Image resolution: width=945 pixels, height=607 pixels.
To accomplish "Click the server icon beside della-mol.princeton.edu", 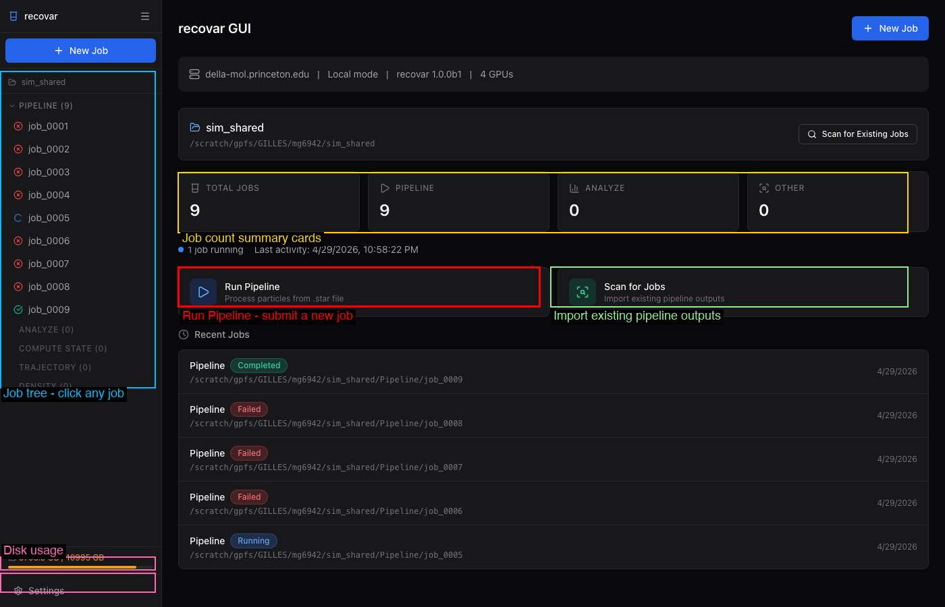I will [x=194, y=74].
